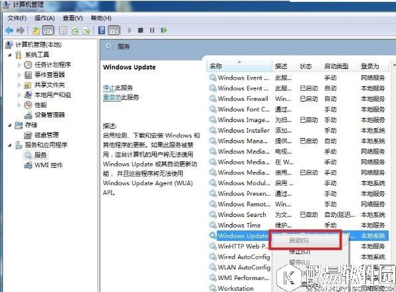396x292 pixels.
Task: Select 本地用户和组 in the tree
Action: [52, 95]
